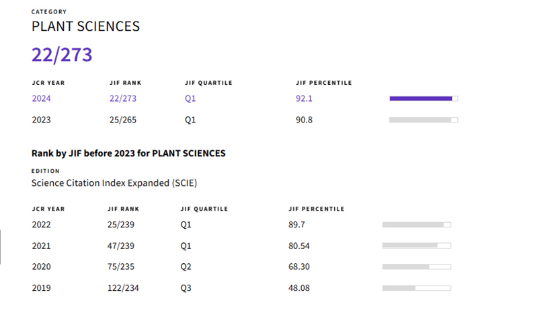Click the 2019 percentile bar
The height and width of the screenshot is (315, 556).
tap(416, 288)
